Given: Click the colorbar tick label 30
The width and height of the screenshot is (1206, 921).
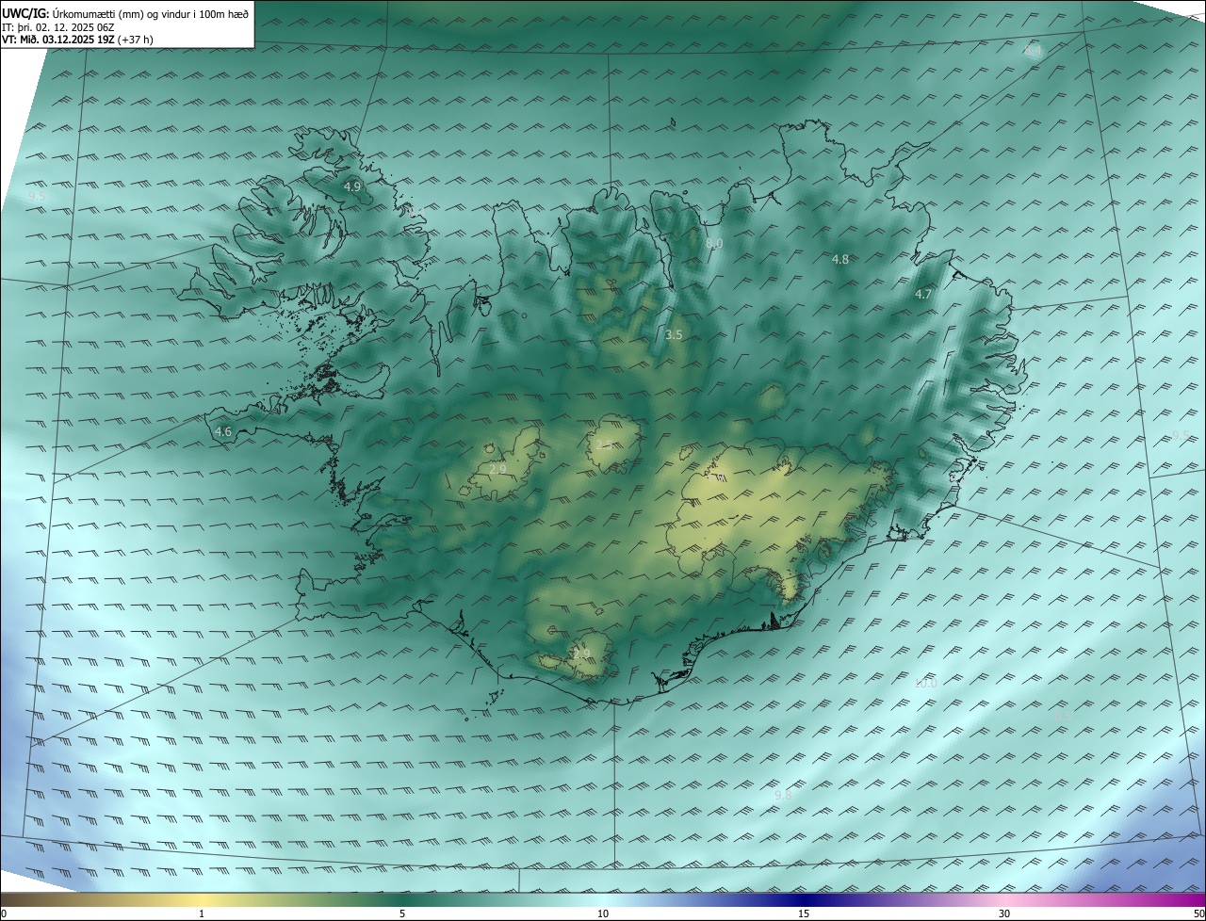Looking at the screenshot, I should 1004,914.
